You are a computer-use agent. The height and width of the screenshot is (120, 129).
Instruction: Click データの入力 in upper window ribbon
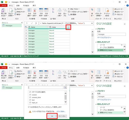(x=118, y=14)
